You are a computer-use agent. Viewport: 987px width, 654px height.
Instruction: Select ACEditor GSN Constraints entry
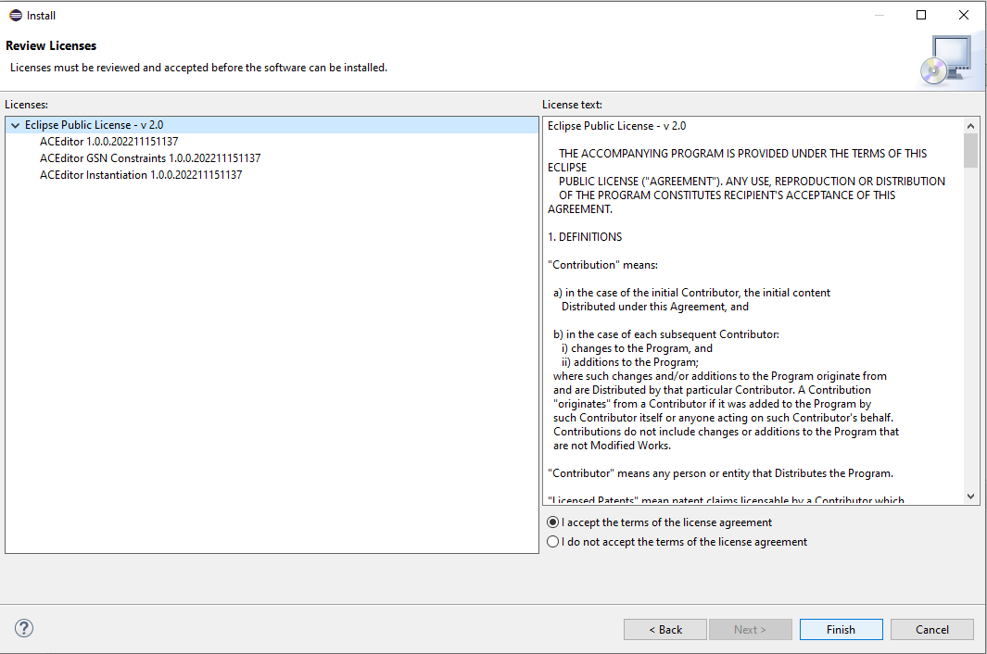pos(150,158)
